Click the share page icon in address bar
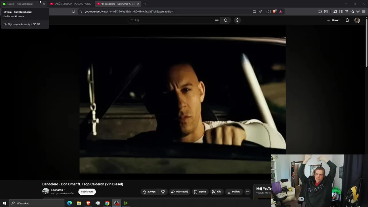Screen dimensions: 368x207 tap(267, 11)
